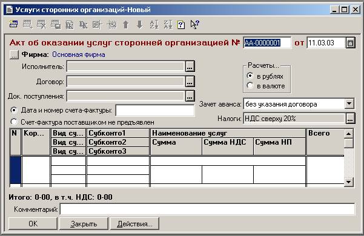
Task: Click the sort Z-A descending icon
Action: pyautogui.click(x=168, y=25)
